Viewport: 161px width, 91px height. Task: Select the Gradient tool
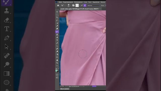[x=57, y=54]
